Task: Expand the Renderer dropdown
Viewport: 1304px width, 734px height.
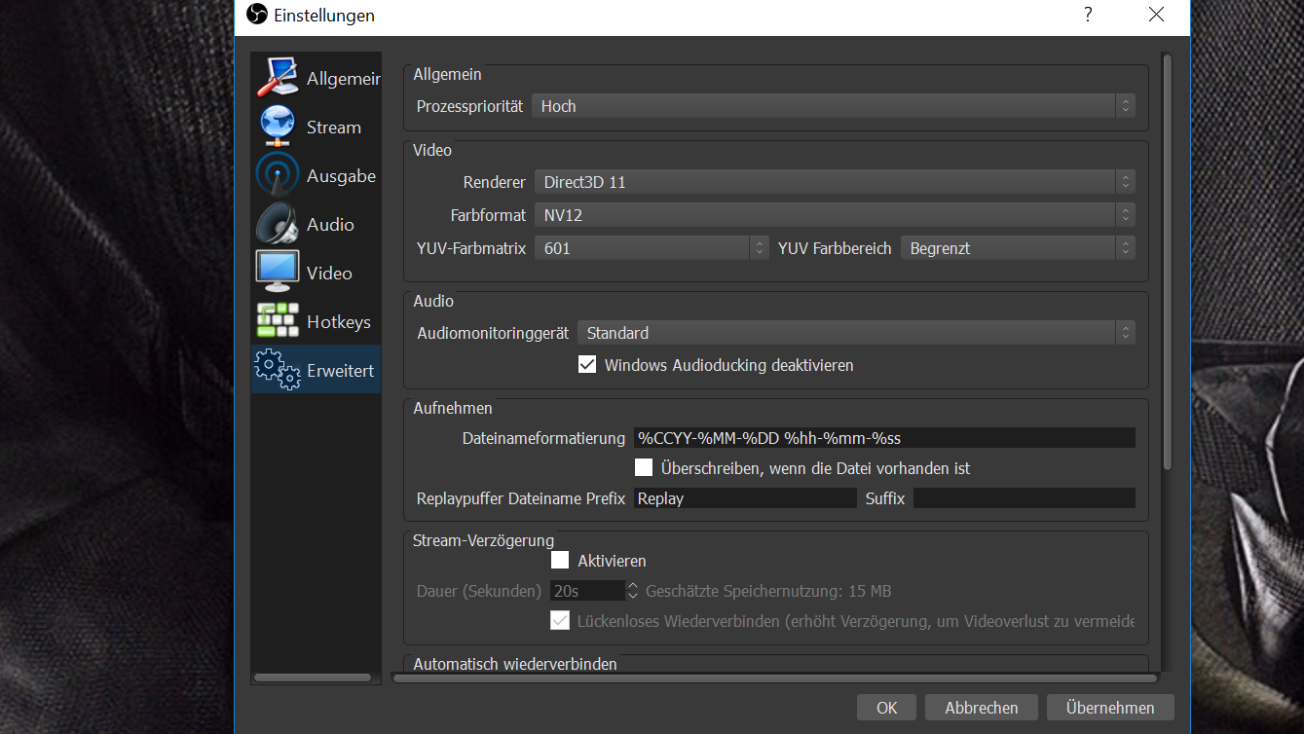Action: 834,182
